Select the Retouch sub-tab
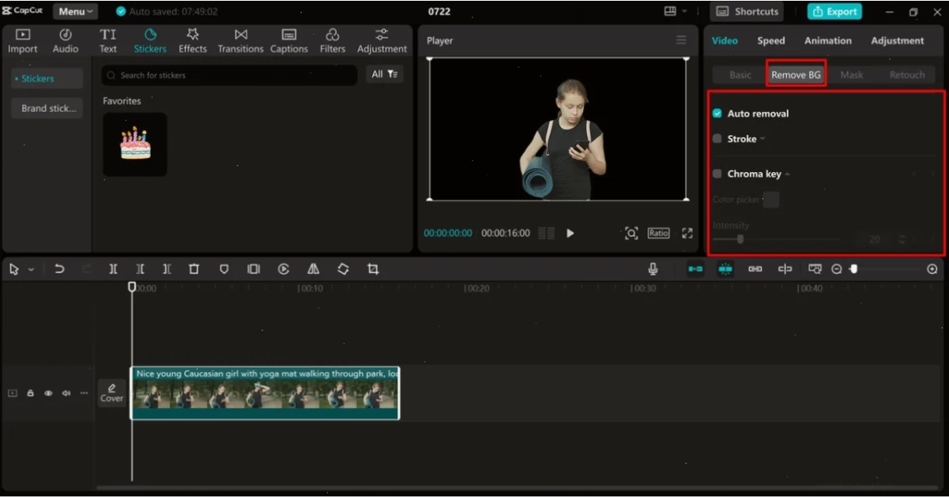Image resolution: width=949 pixels, height=498 pixels. tap(907, 75)
